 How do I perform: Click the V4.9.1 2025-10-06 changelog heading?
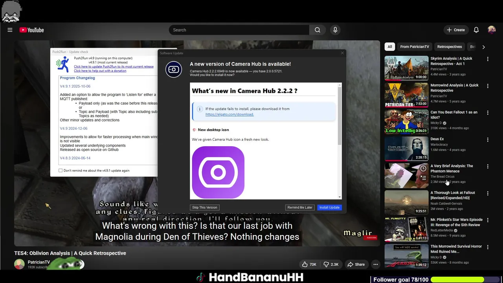coord(75,86)
